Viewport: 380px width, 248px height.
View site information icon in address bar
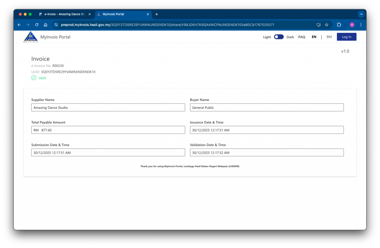[x=56, y=25]
